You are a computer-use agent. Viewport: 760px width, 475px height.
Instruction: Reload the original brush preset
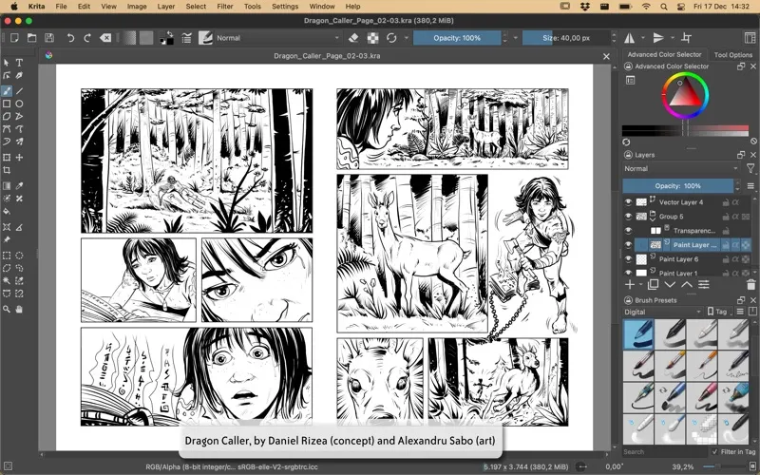391,38
